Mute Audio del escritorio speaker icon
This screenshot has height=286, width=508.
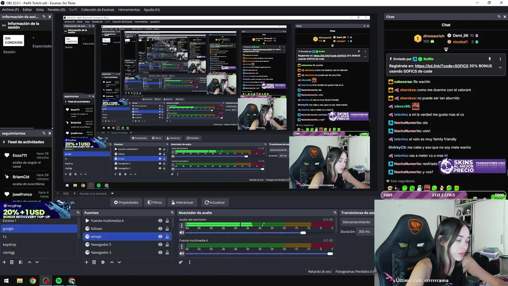pyautogui.click(x=182, y=233)
